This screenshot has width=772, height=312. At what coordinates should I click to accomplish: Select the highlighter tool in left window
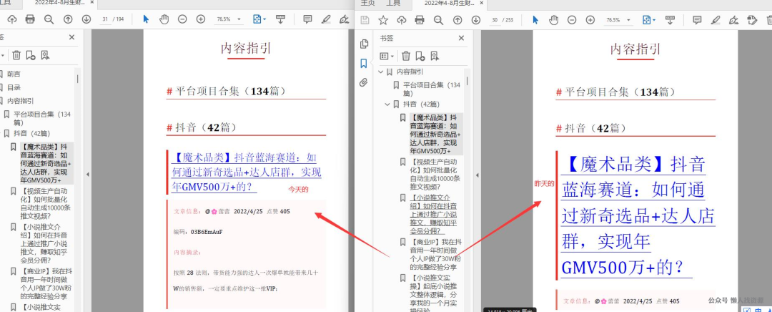(x=326, y=20)
